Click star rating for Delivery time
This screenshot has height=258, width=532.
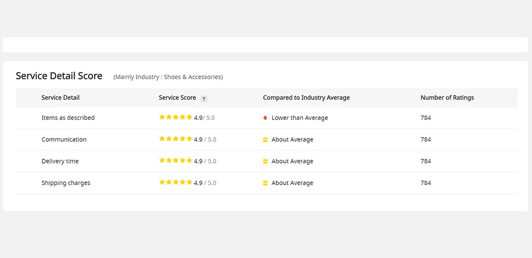176,160
